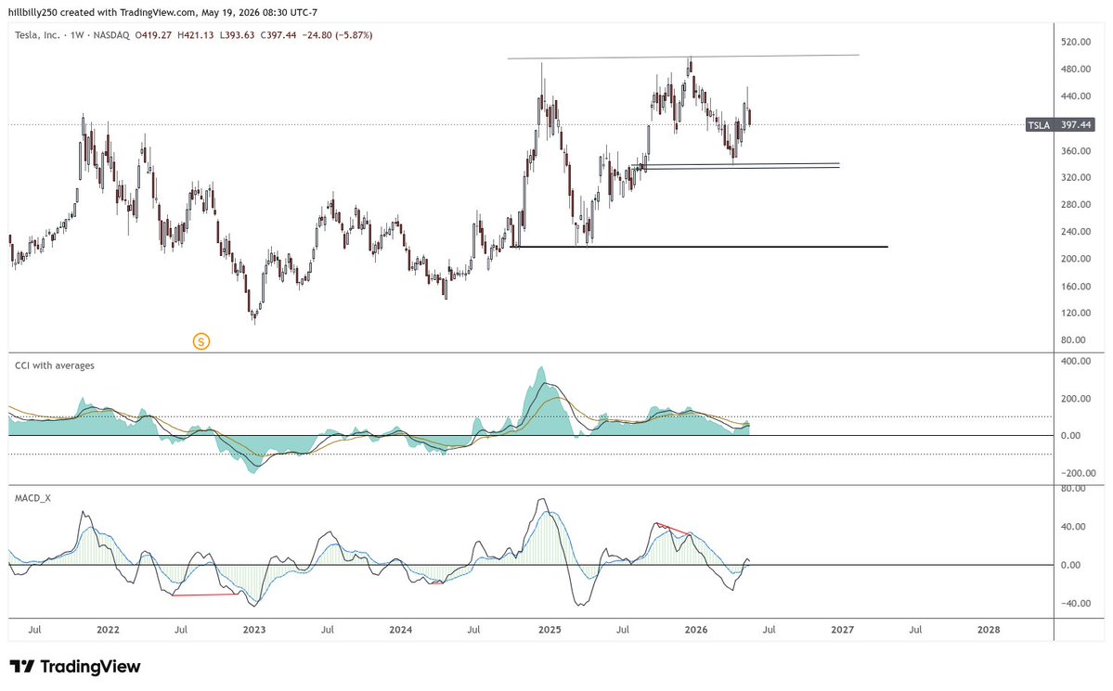Click the orange split 'S' event marker
The image size is (1113, 691).
201,342
